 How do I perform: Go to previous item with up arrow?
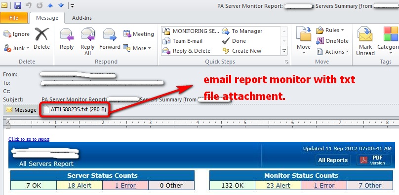coord(50,5)
